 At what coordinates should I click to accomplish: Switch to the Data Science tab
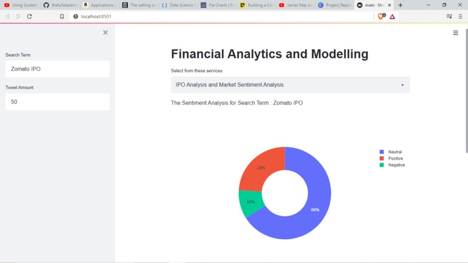click(179, 5)
